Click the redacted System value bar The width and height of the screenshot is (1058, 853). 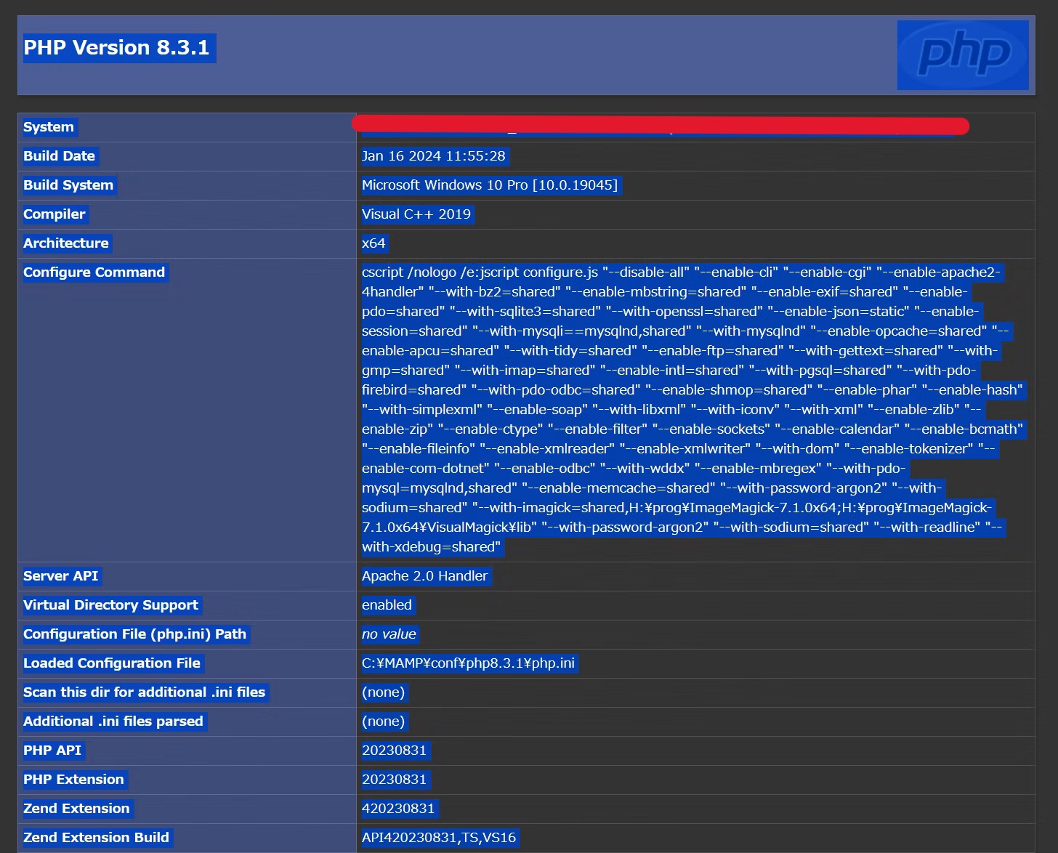click(660, 126)
